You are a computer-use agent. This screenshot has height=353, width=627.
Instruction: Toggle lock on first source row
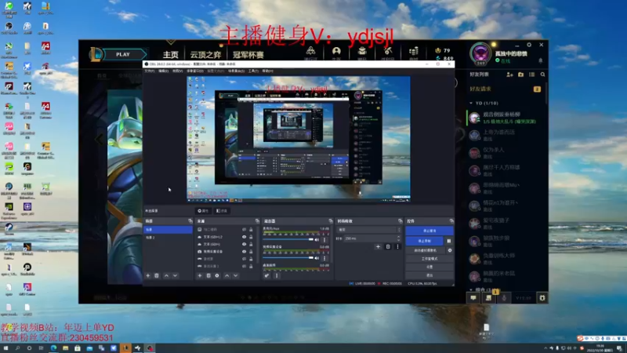coord(251,230)
